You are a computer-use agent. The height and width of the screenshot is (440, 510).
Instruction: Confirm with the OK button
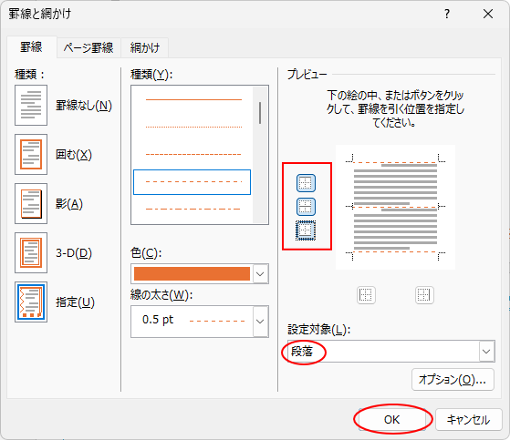coord(392,420)
